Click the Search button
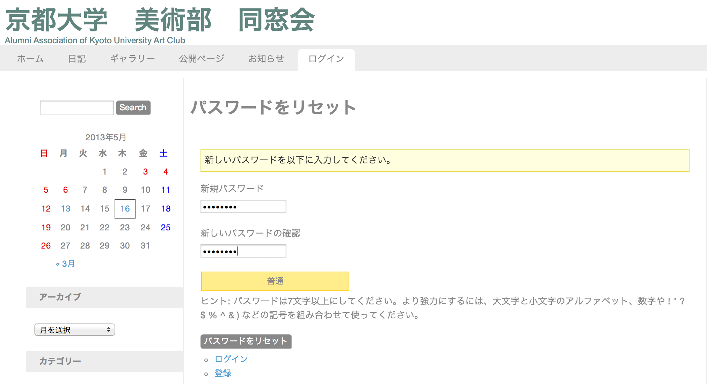Image resolution: width=707 pixels, height=384 pixels. click(x=133, y=108)
